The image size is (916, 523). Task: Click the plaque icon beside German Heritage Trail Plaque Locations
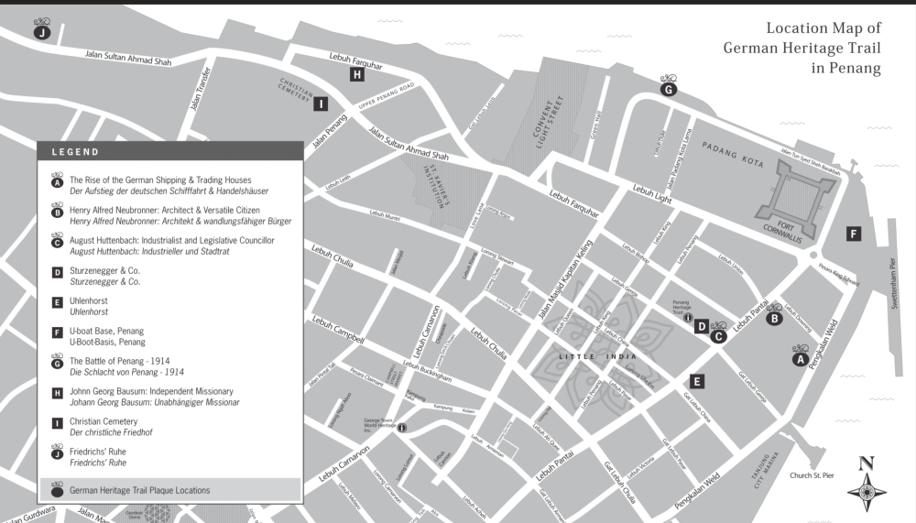(x=57, y=490)
